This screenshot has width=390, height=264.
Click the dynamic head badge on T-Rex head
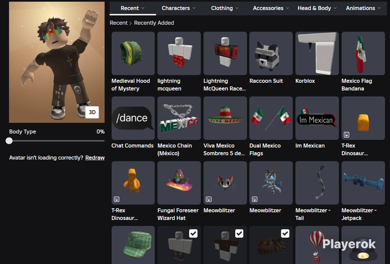[x=347, y=135]
